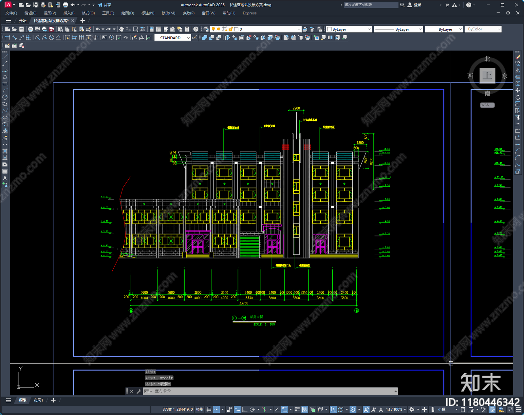Open the 标注(N) menu
524x415 pixels.
pyautogui.click(x=148, y=13)
